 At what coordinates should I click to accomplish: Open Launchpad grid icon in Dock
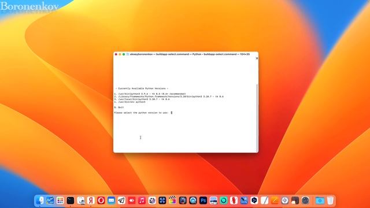[x=60, y=200]
